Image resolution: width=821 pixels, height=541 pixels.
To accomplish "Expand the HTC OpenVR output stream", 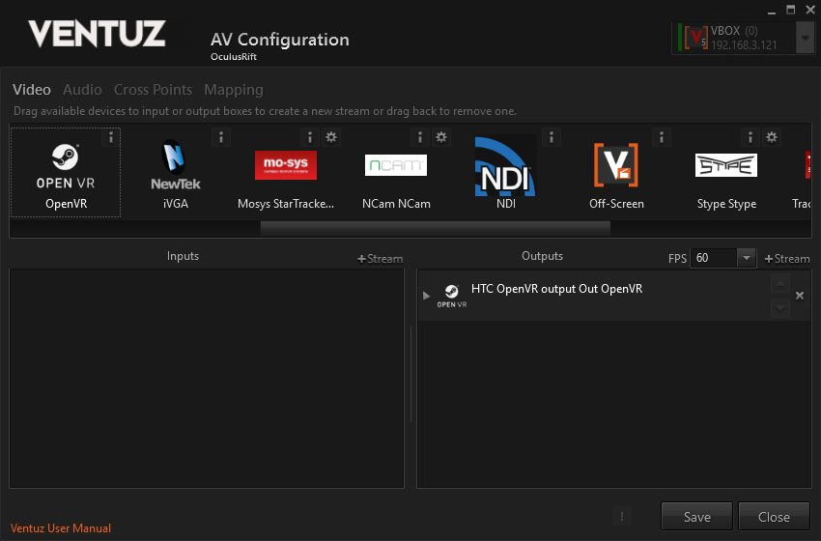I will tap(427, 296).
